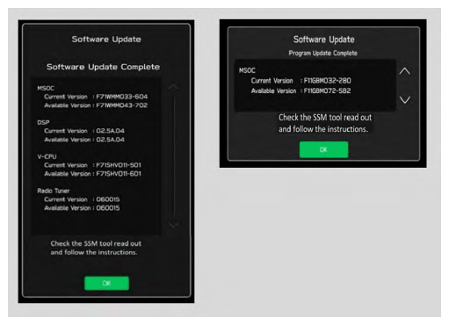Viewport: 449px width, 325px height.
Task: Click the Program Update Complete message
Action: pyautogui.click(x=323, y=53)
